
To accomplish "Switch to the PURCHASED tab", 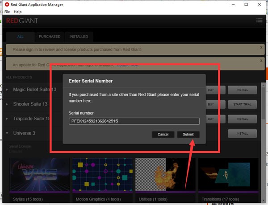I will pyautogui.click(x=50, y=37).
